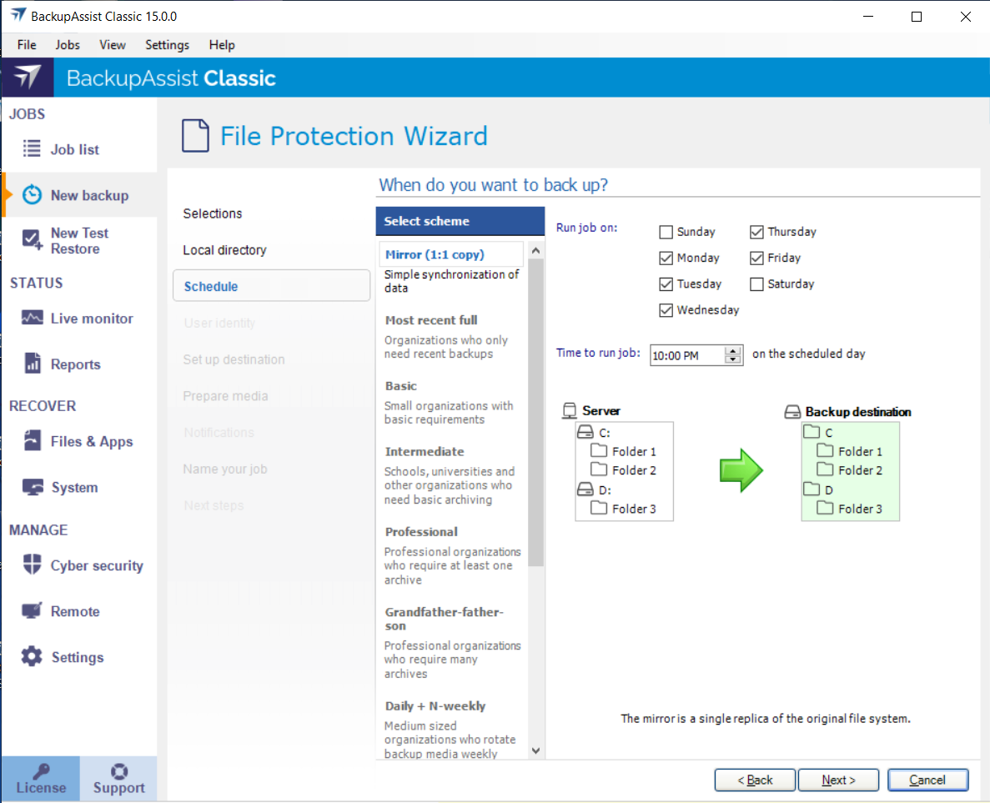Image resolution: width=990 pixels, height=803 pixels.
Task: Open the Remote icon
Action: [32, 611]
